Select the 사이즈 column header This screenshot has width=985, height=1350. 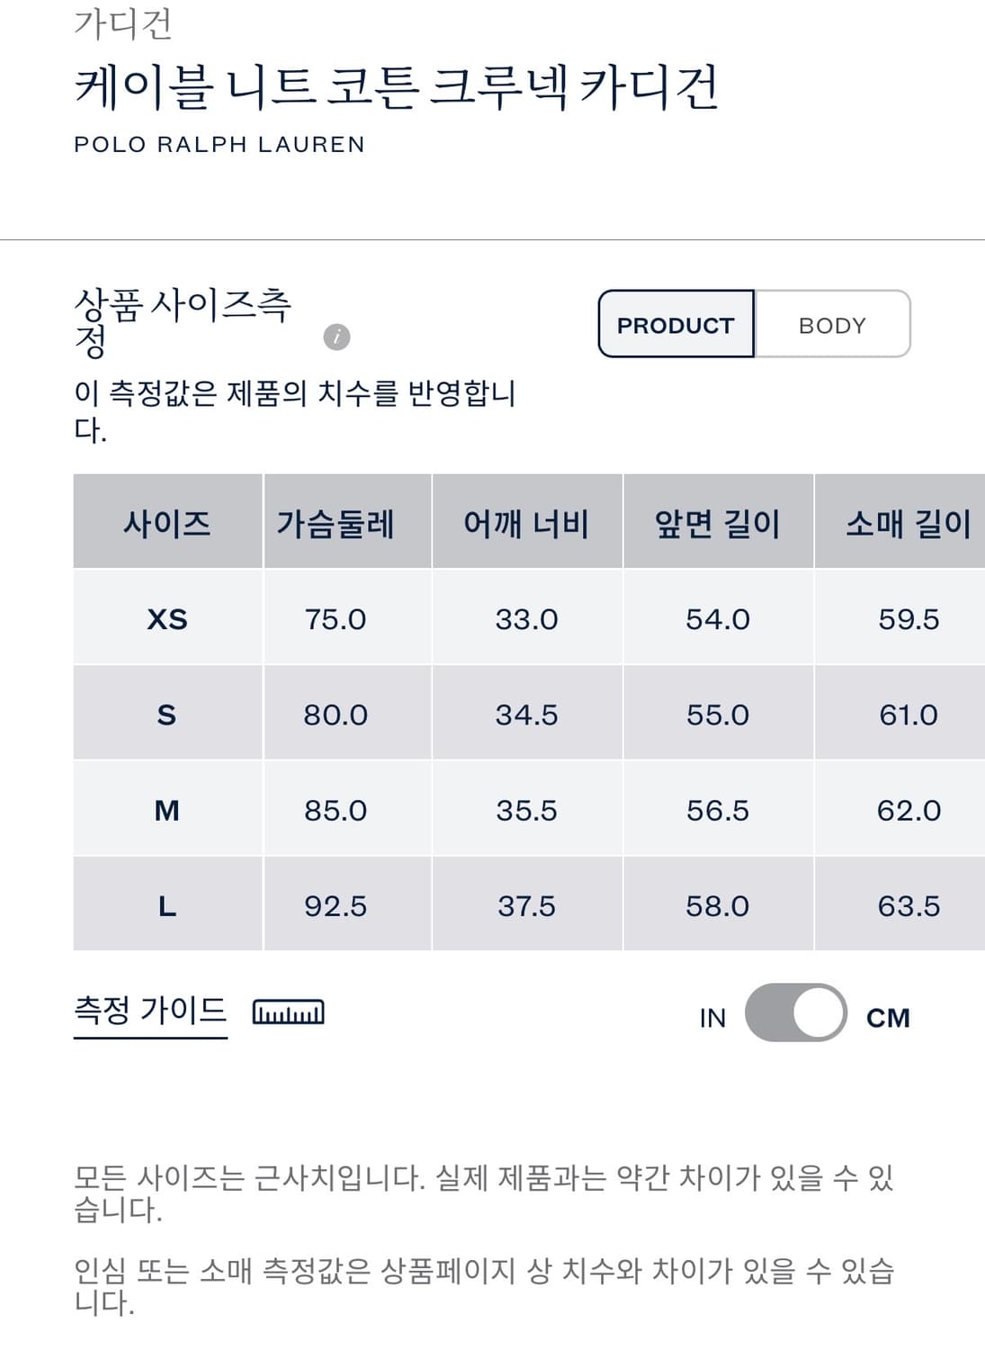166,523
